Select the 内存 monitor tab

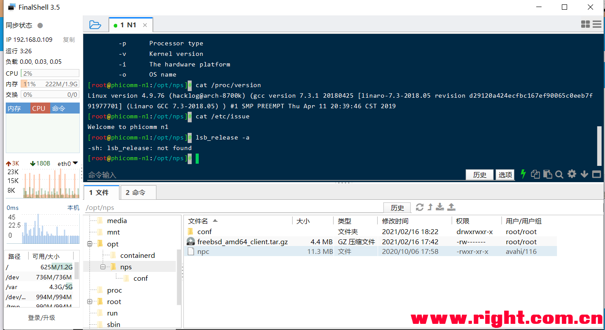(18, 108)
